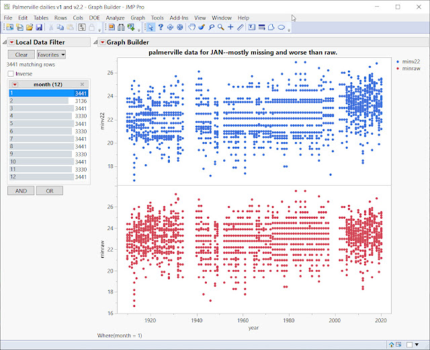Open the Add-Ins menu
Image resolution: width=430 pixels, height=350 pixels.
tap(178, 18)
